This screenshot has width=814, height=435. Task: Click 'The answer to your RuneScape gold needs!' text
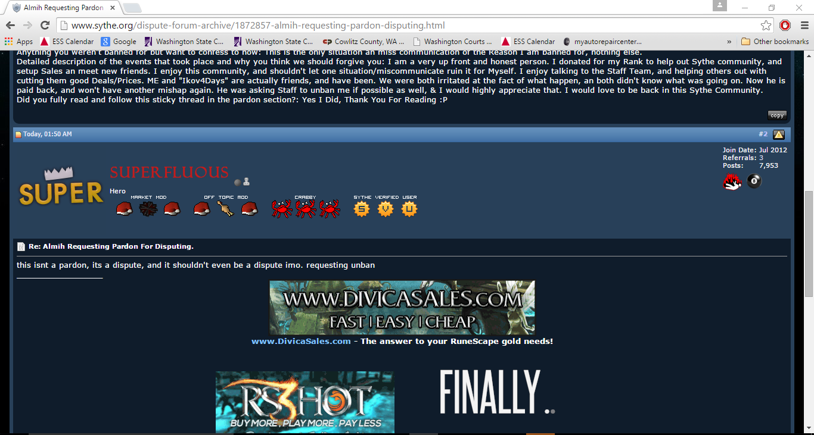click(x=456, y=342)
